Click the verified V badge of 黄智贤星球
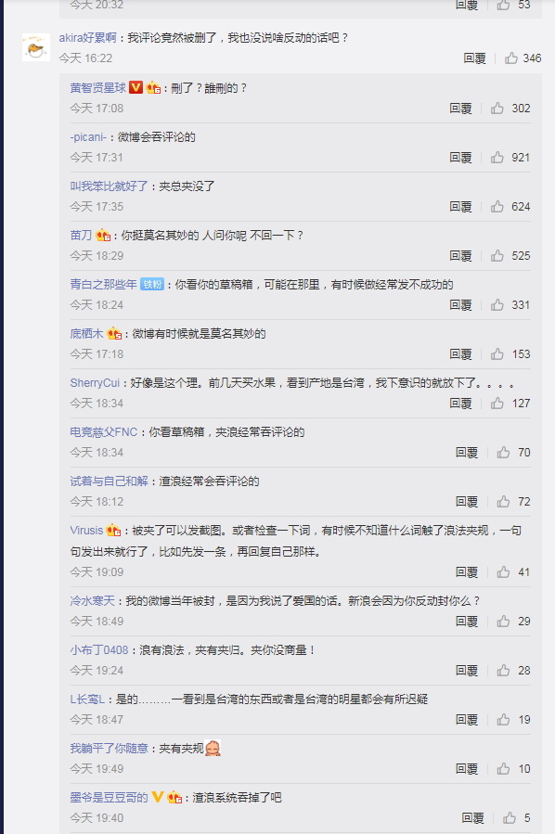The height and width of the screenshot is (834, 555). (x=136, y=87)
